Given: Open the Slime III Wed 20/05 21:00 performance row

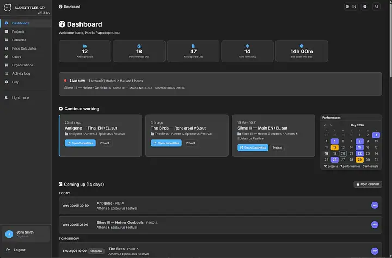Looking at the screenshot, I should click(220, 225).
